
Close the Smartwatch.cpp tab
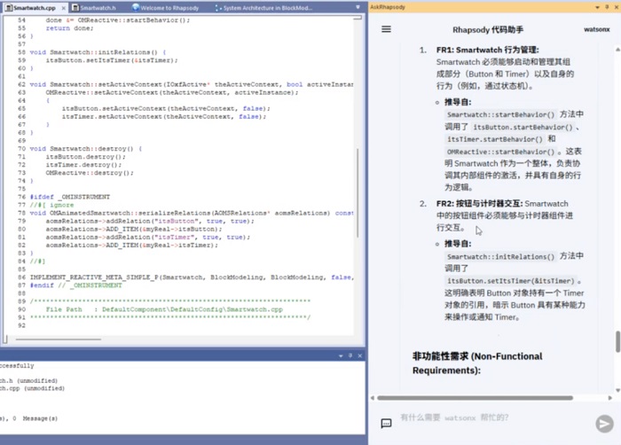coord(63,8)
